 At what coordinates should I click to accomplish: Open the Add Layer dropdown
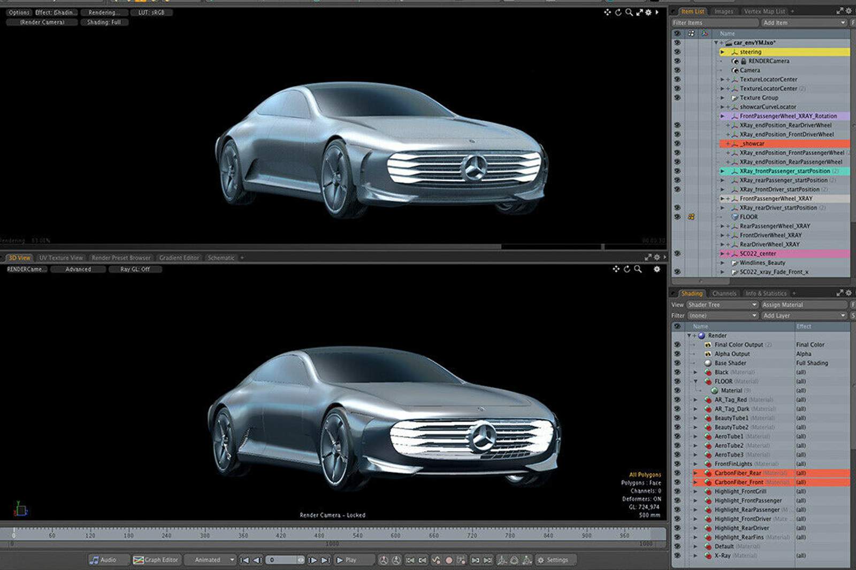click(x=804, y=315)
